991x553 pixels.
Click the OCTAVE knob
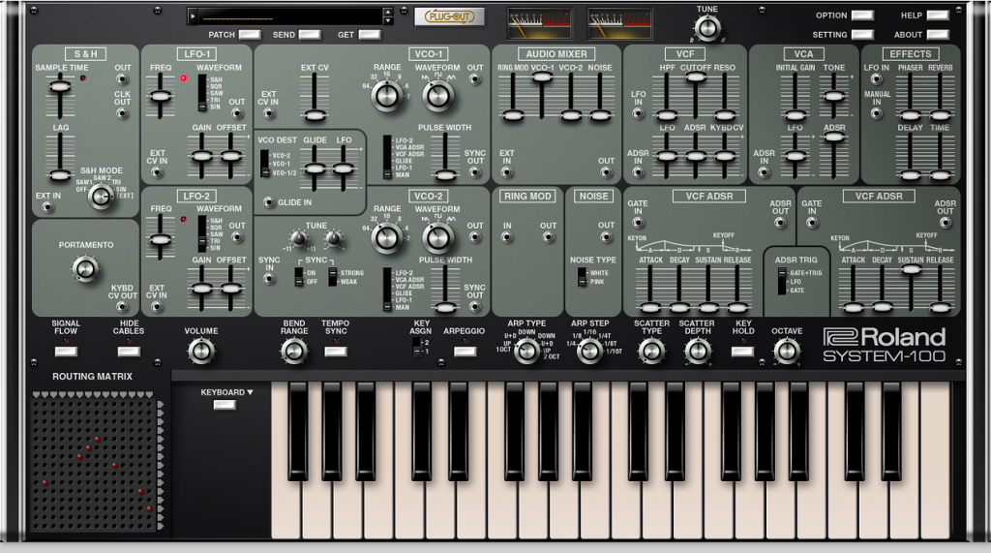coord(786,352)
